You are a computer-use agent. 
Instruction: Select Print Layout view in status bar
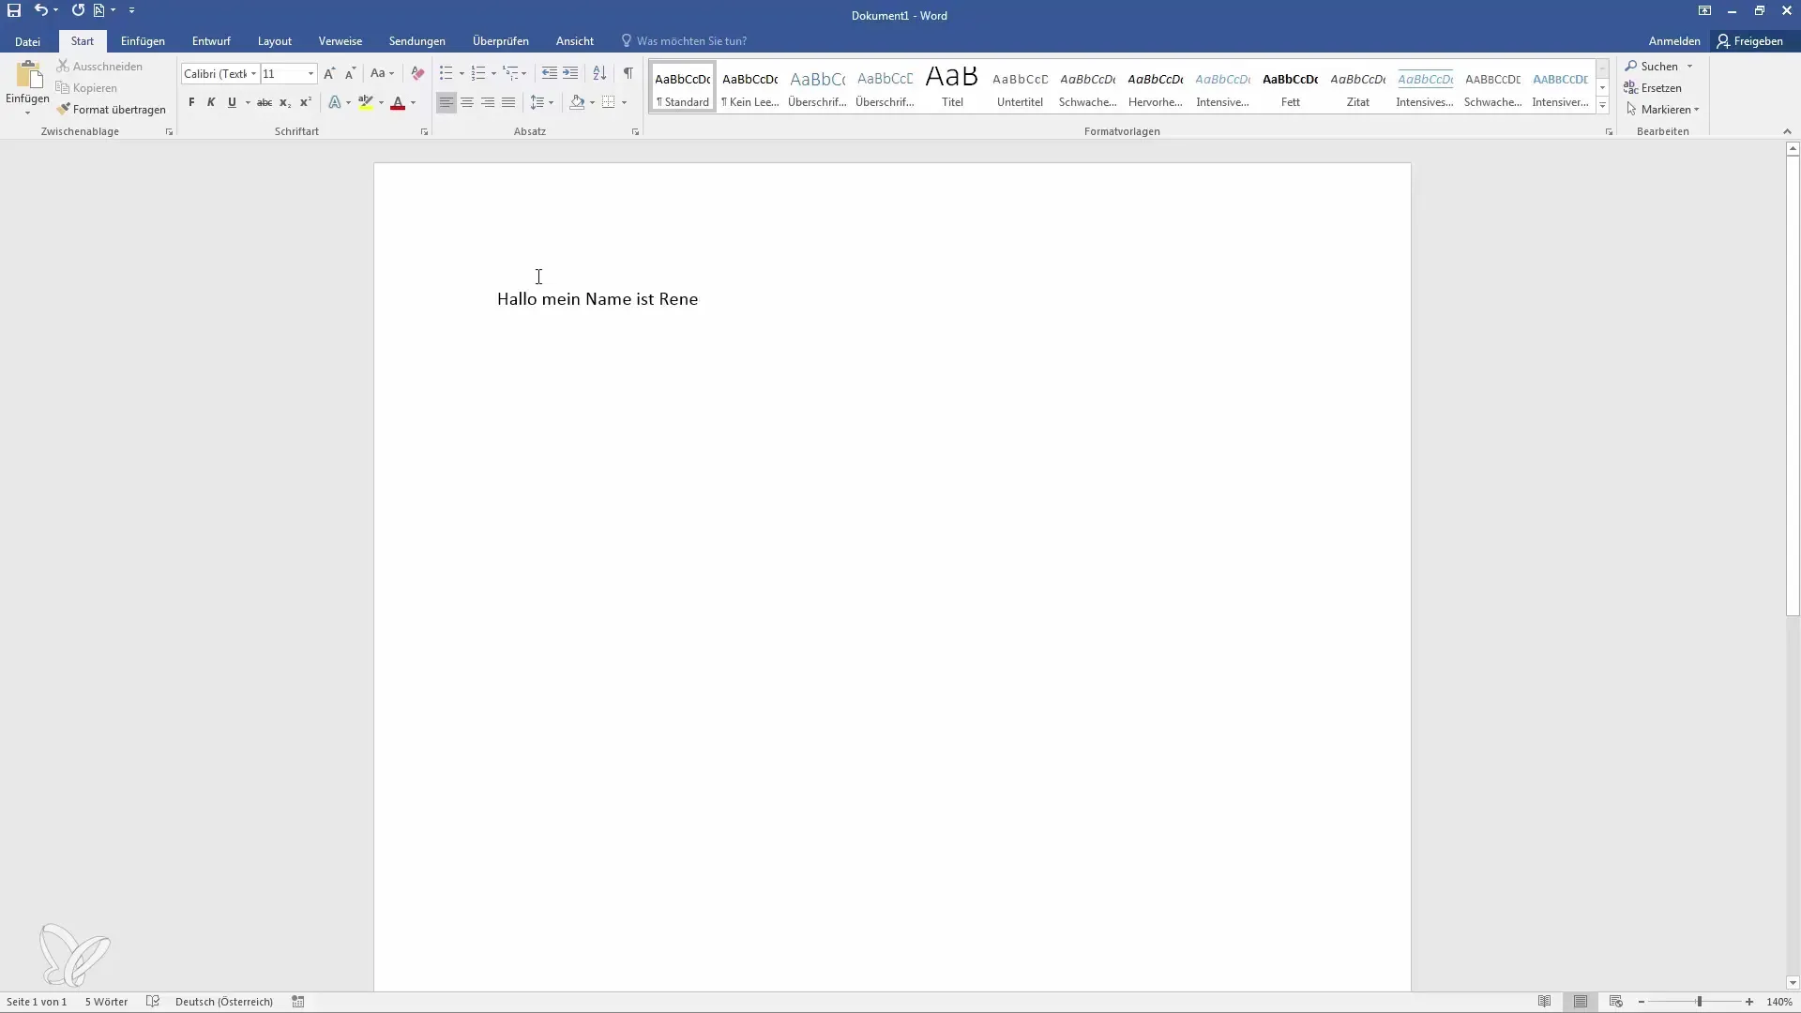point(1581,1002)
